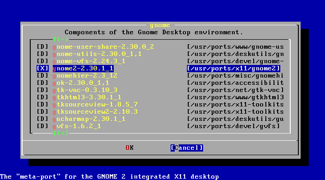Toggle checkbox for gnome-vfs-2.24.3_1
Image resolution: width=325 pixels, height=180 pixels.
pos(42,61)
